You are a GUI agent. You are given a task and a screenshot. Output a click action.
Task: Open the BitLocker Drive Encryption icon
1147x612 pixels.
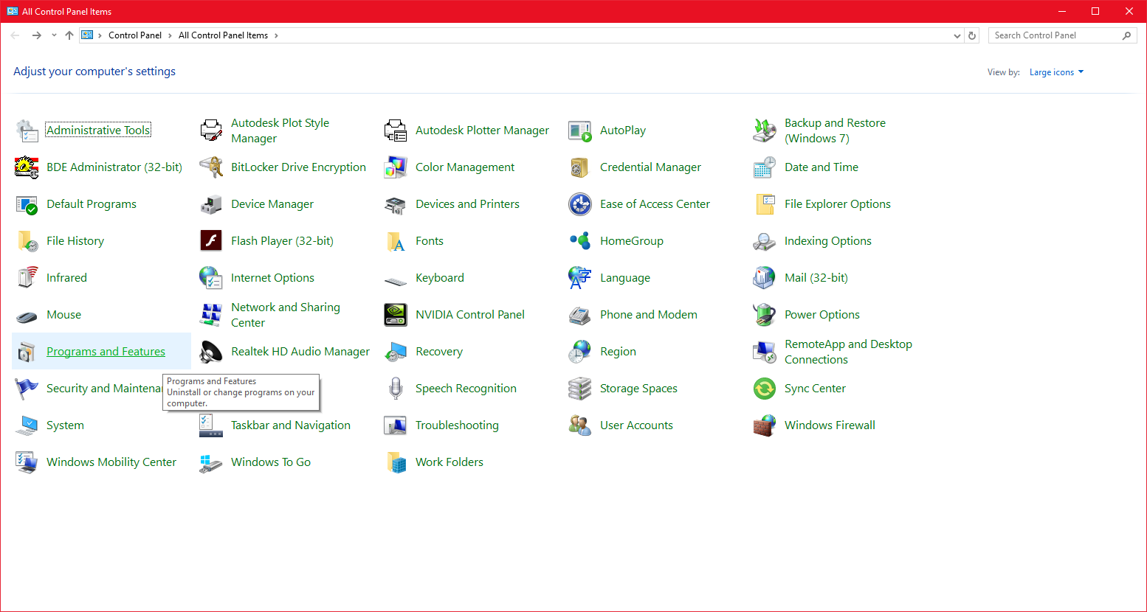pyautogui.click(x=211, y=167)
